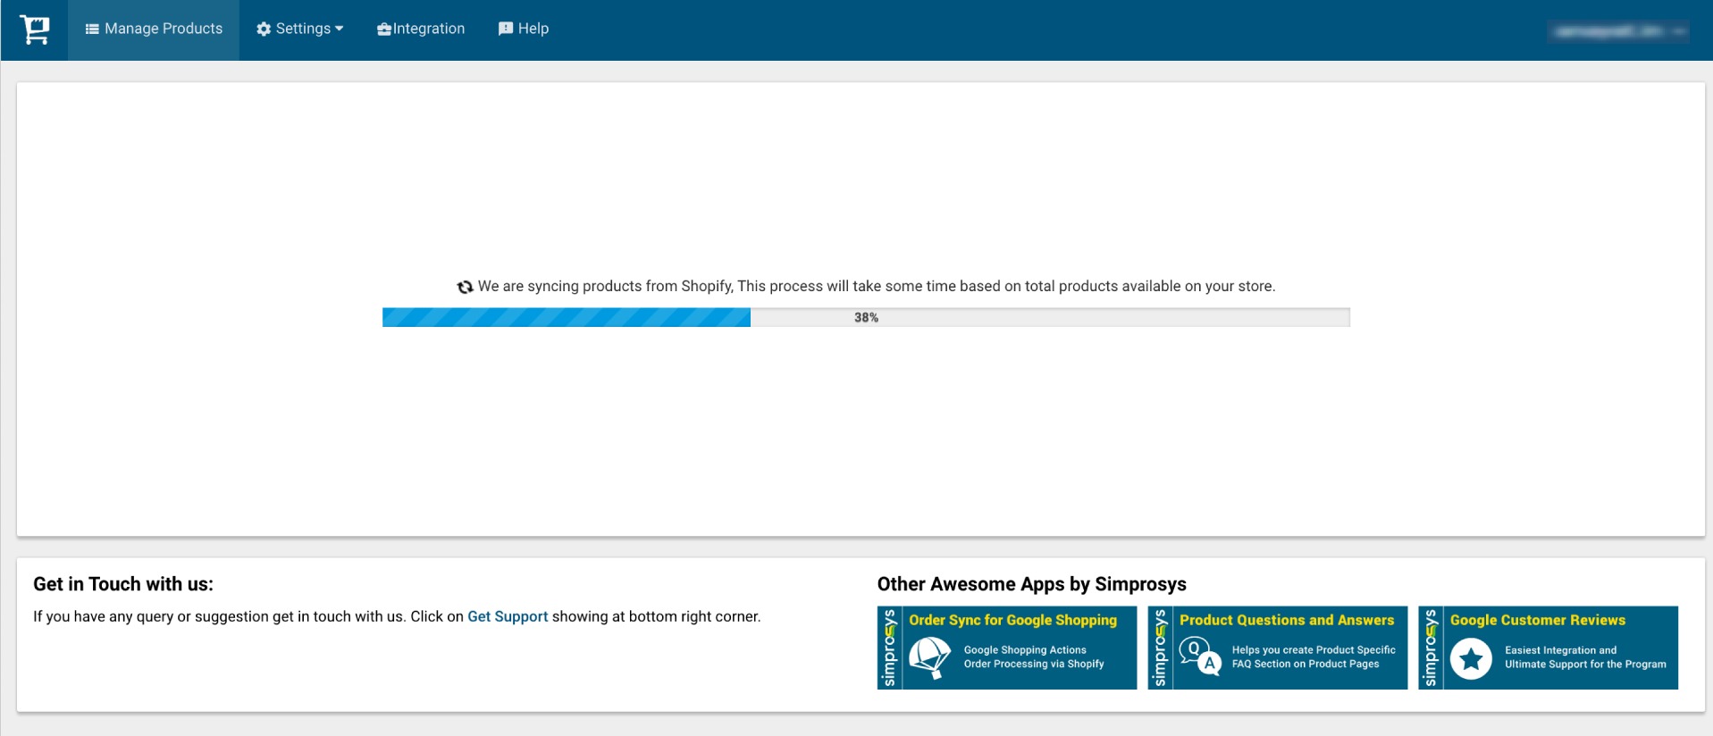Screen dimensions: 1713x736
Task: Follow the Get Support link
Action: 508,616
